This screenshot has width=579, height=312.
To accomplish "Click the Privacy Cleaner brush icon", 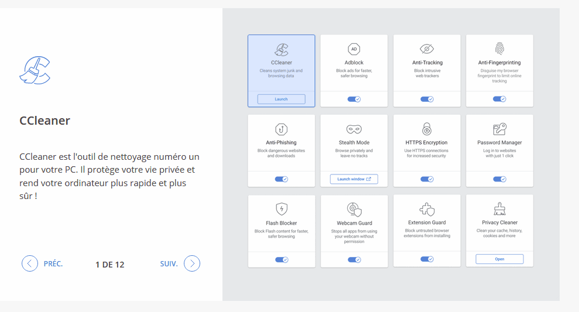I will click(x=499, y=208).
